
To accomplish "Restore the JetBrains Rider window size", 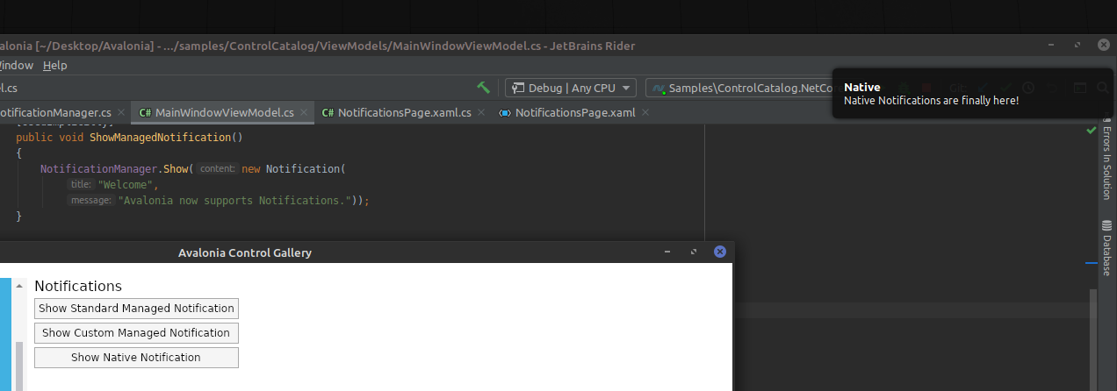I will [x=1077, y=45].
